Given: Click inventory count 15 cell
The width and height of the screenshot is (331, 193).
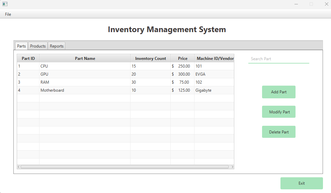Looking at the screenshot, I should [x=151, y=66].
